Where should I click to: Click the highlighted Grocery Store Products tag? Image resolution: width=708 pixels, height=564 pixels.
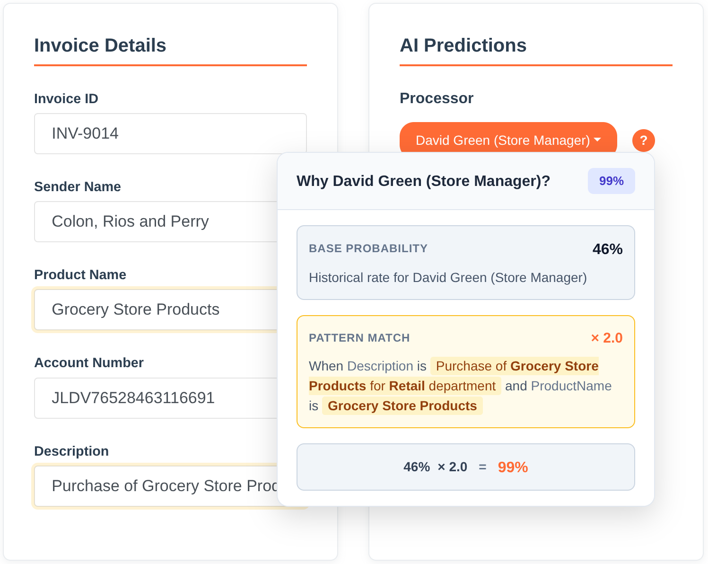[402, 406]
